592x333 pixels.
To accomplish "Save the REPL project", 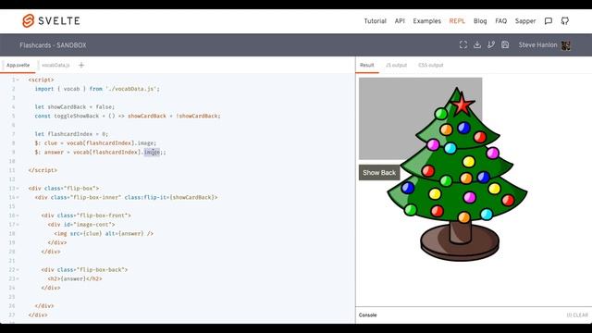I will point(505,45).
